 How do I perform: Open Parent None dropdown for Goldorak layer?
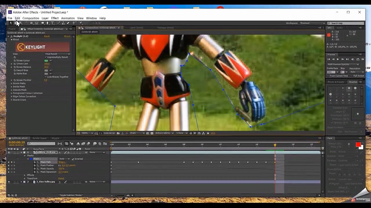click(97, 152)
